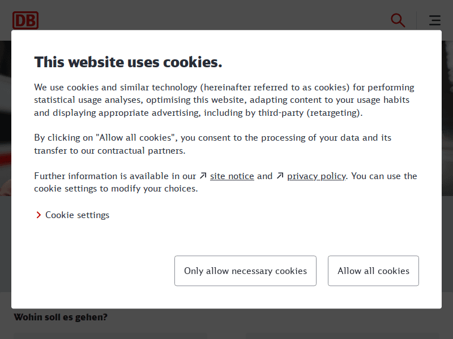Open the privacy policy link
Image resolution: width=453 pixels, height=339 pixels.
coord(316,176)
